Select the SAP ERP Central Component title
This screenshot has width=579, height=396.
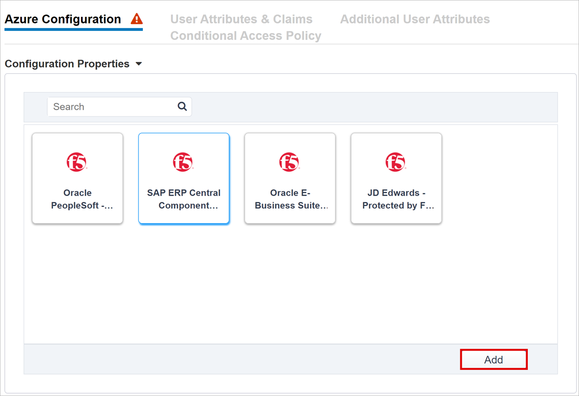point(183,199)
